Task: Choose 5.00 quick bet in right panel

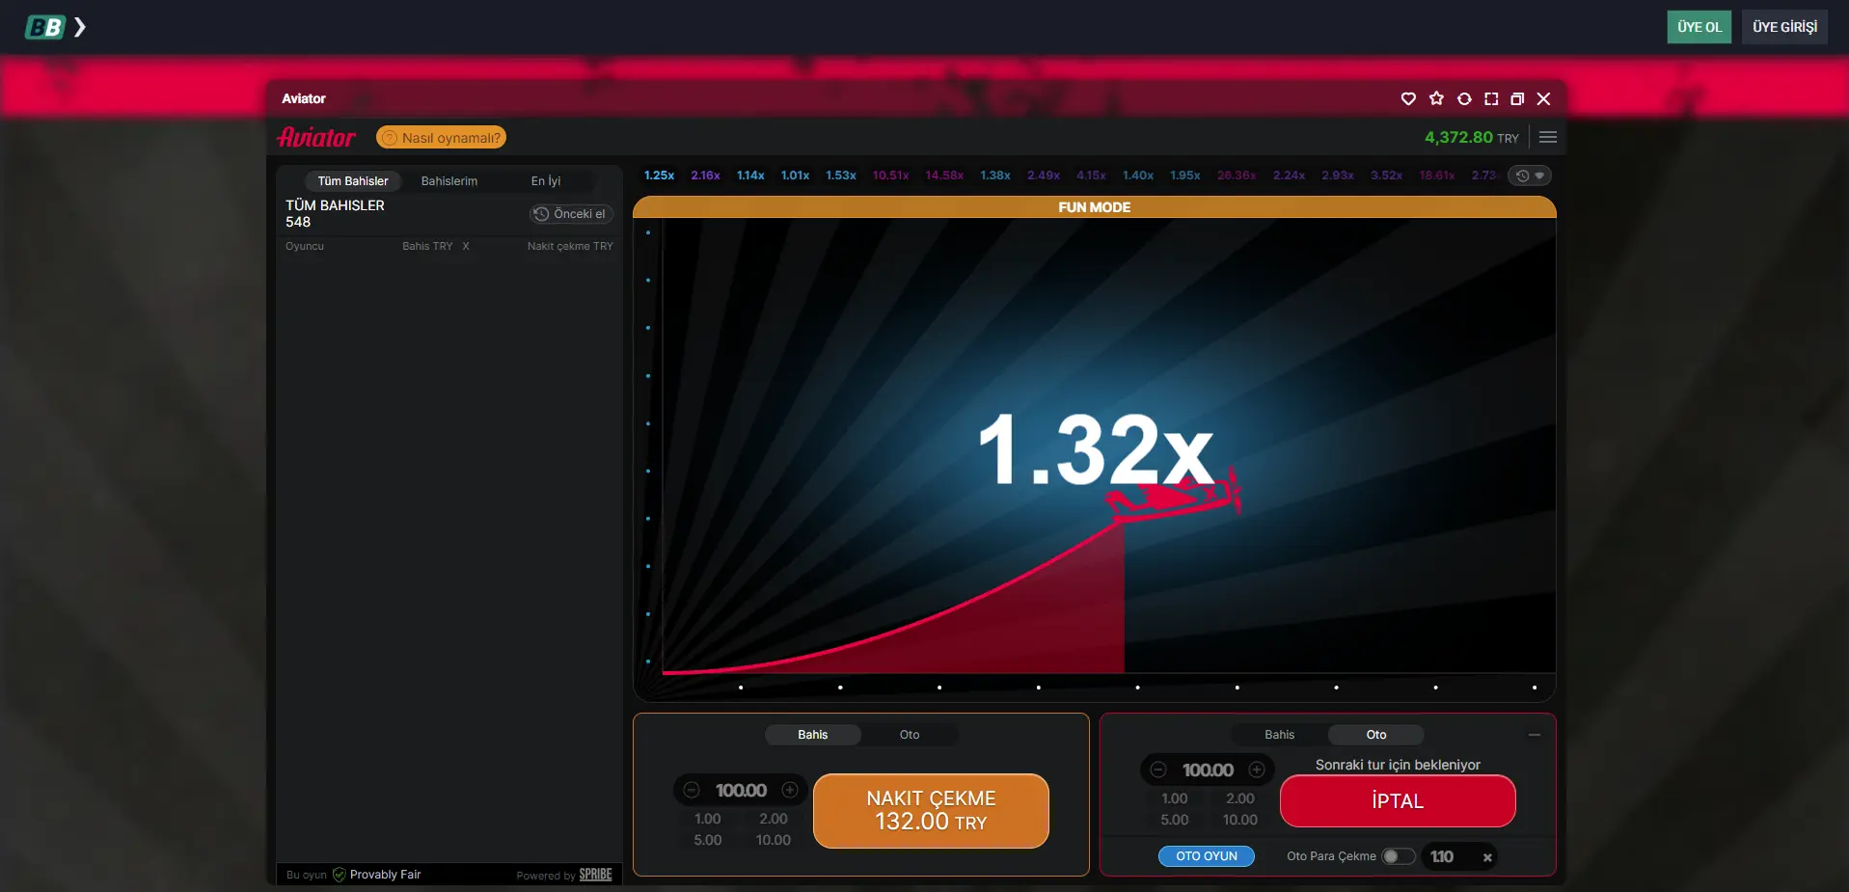Action: click(1175, 820)
